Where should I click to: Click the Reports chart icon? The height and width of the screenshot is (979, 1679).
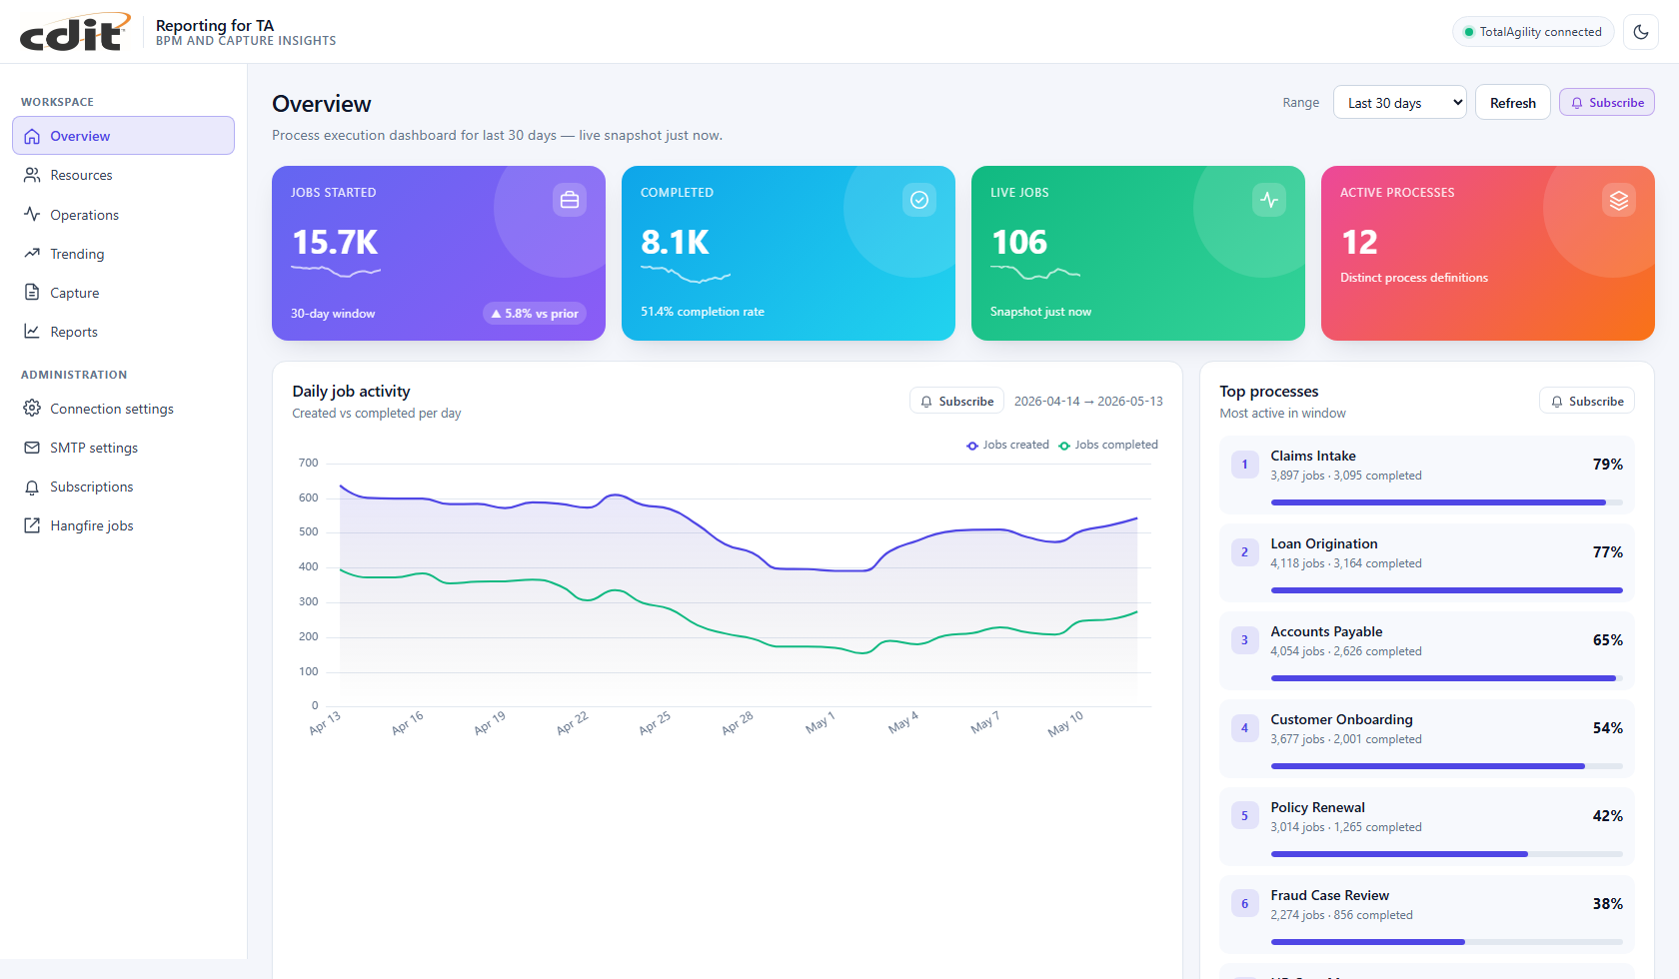[x=32, y=331]
